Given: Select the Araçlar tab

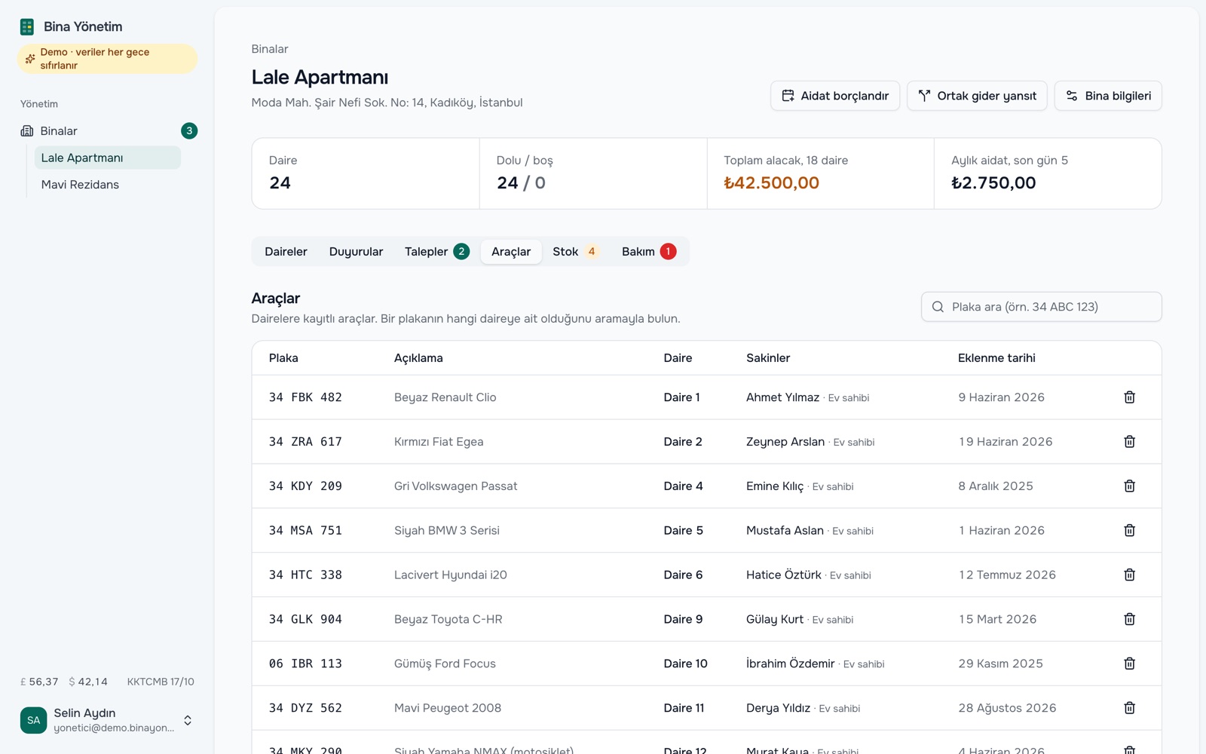Looking at the screenshot, I should pyautogui.click(x=511, y=252).
